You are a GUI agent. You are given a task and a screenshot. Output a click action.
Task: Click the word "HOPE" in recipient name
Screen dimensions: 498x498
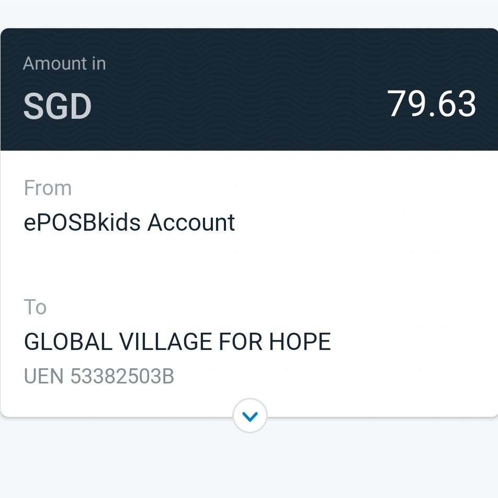click(300, 343)
